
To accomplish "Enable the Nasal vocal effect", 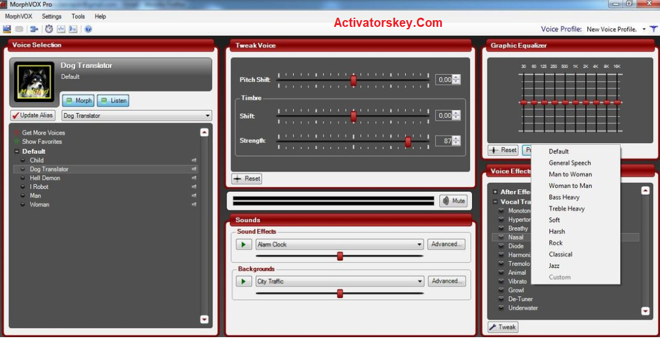I will (516, 237).
